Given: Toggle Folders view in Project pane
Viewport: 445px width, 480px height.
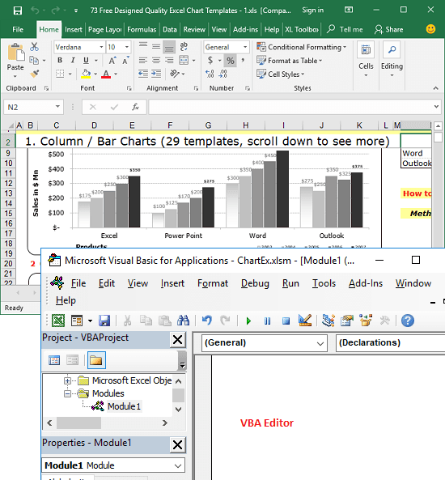Looking at the screenshot, I should (x=96, y=360).
